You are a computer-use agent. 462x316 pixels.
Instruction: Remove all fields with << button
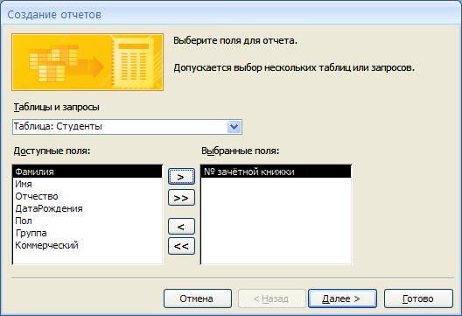(x=181, y=246)
